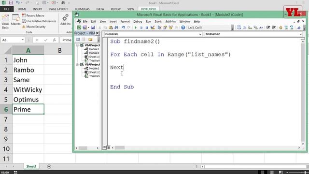Open the Format menu in VBA editor

point(125,21)
